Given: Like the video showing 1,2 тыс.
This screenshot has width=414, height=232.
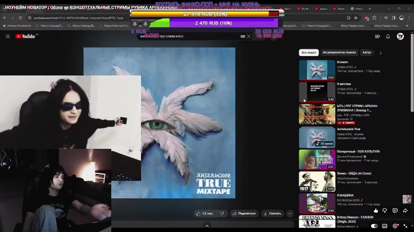Looking at the screenshot, I should 205,213.
